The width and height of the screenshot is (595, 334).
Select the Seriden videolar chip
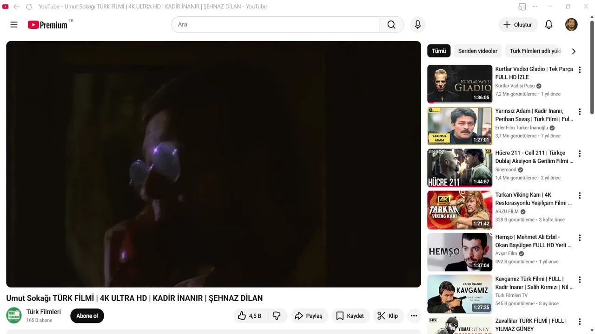tap(477, 51)
